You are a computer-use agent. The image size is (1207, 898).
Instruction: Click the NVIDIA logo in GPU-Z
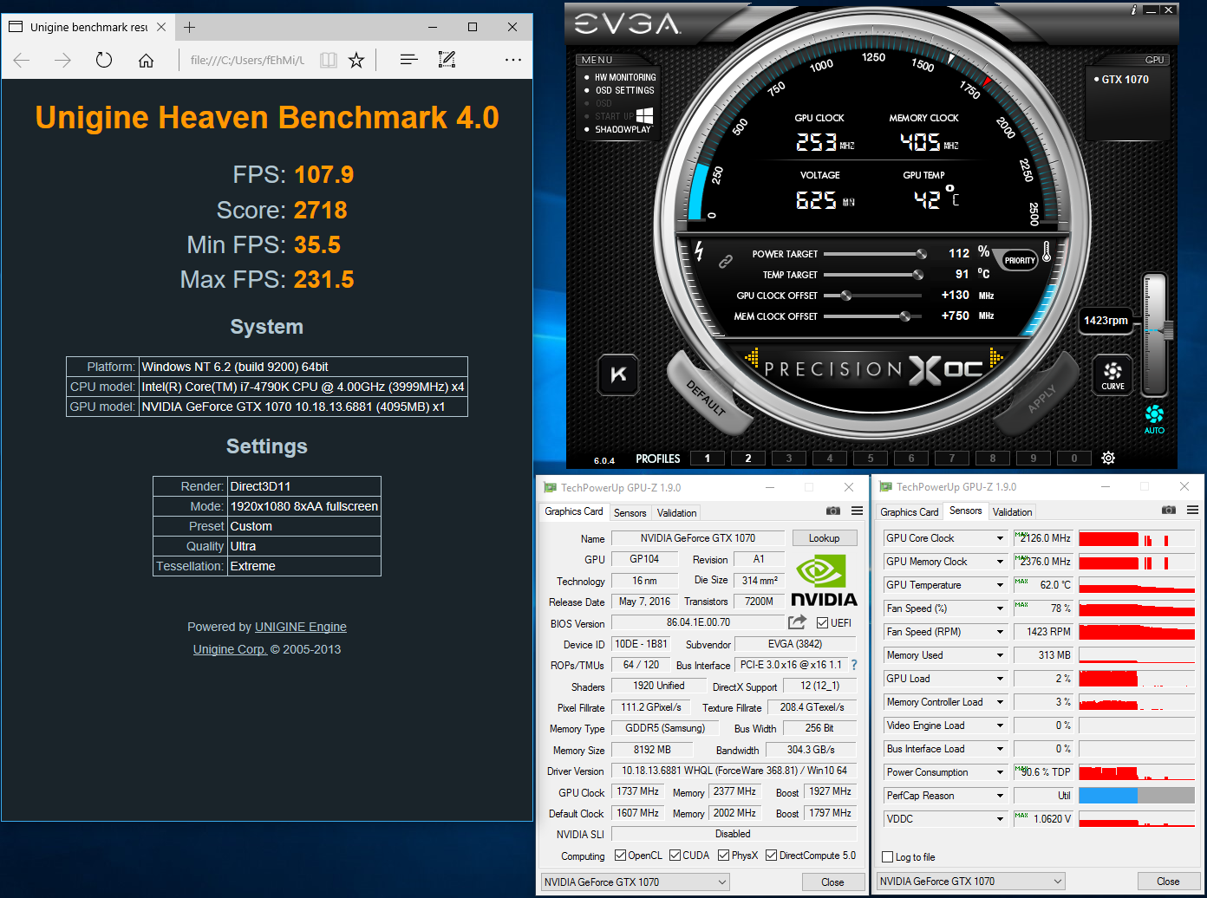pyautogui.click(x=824, y=581)
